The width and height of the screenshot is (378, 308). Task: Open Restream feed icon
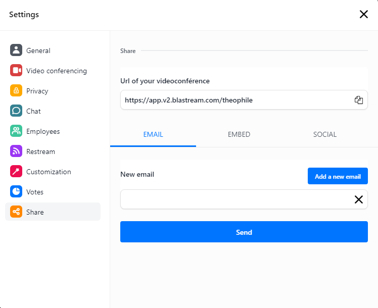click(x=16, y=151)
